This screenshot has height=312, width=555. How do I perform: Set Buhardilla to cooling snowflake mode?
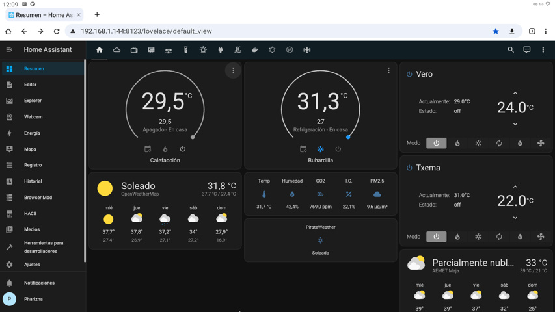pos(320,149)
